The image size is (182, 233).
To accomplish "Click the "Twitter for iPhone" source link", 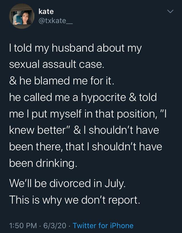I will 103,226.
